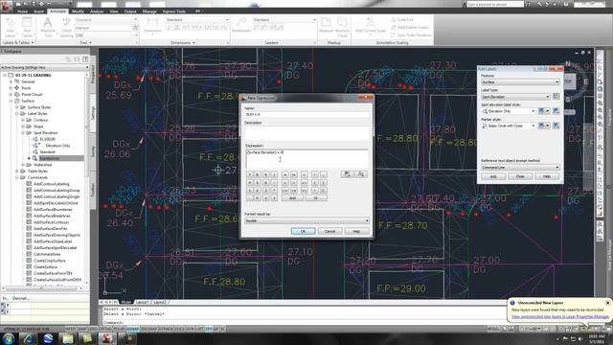Toggle DUCS in status bar
Viewport: 613px width, 345px height.
pyautogui.click(x=179, y=329)
